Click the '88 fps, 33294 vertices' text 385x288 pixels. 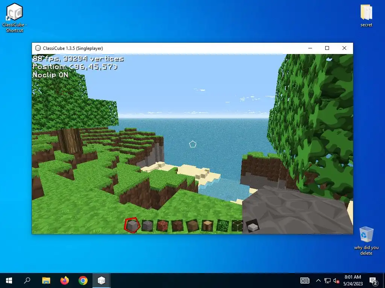pos(78,58)
